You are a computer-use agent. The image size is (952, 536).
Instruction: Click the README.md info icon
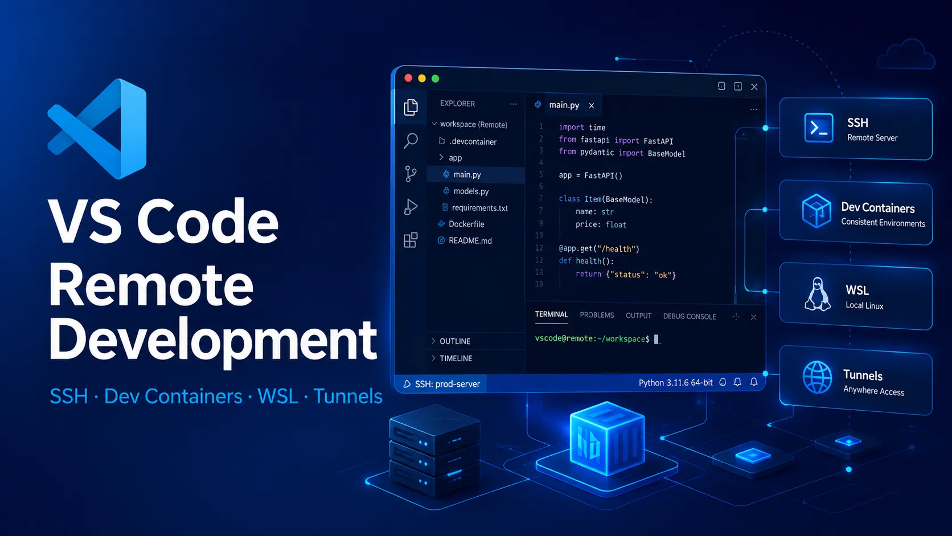(x=441, y=240)
